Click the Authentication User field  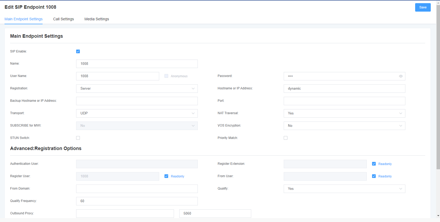click(137, 164)
